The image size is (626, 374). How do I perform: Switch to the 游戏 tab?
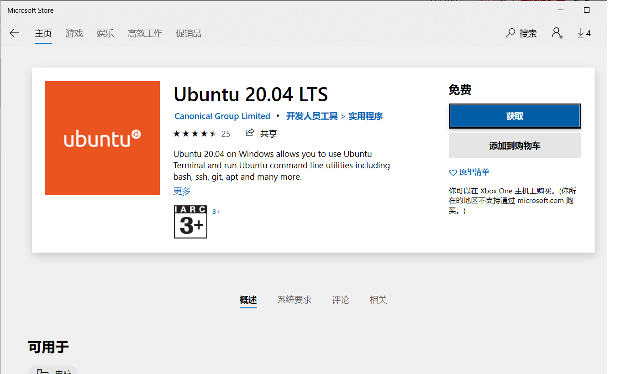[x=74, y=33]
